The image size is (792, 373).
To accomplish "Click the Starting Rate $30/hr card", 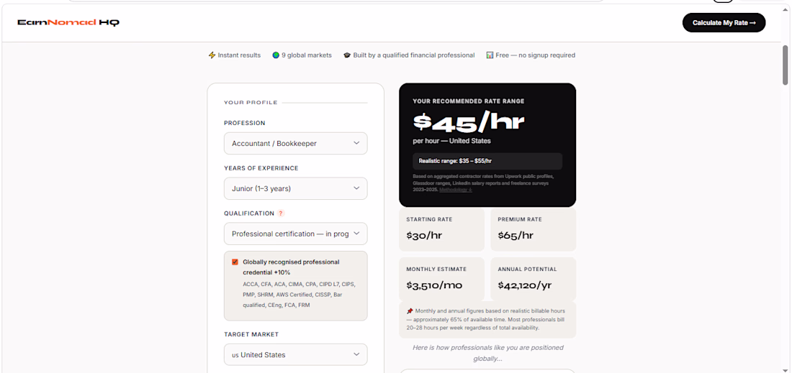I will tap(441, 229).
